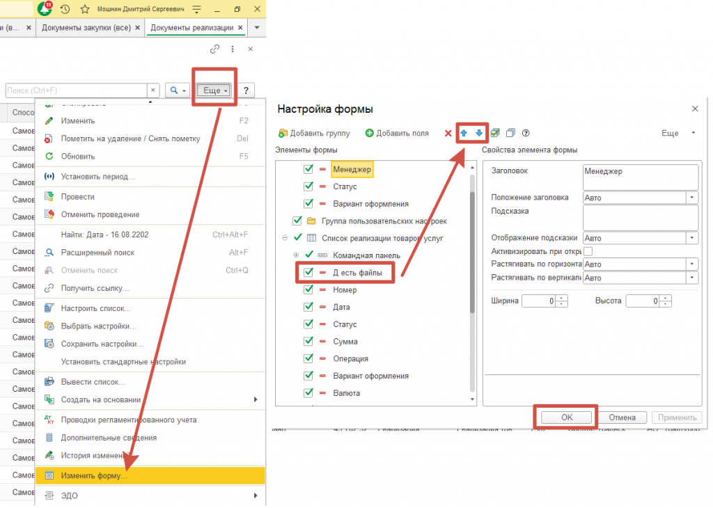Uncheck the Менеджер element checkbox
713x508 pixels.
308,169
